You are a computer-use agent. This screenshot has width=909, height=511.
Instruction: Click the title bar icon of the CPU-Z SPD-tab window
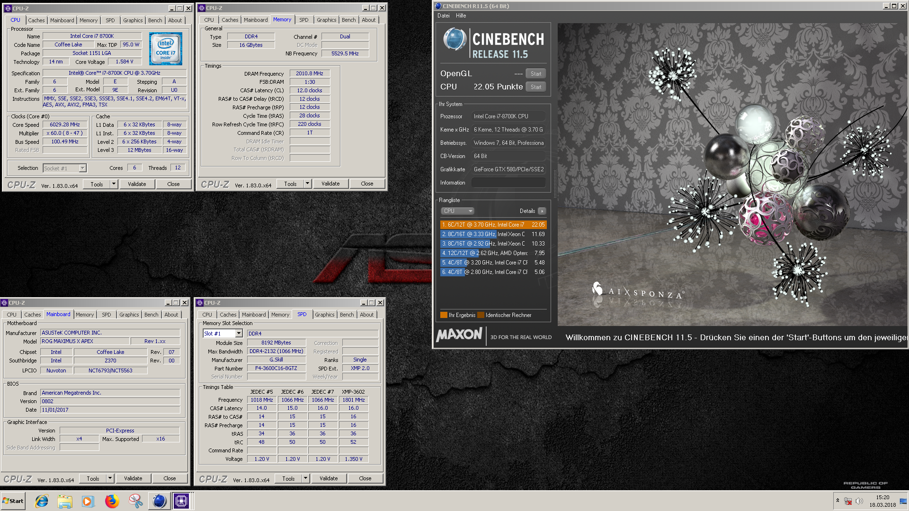tap(200, 303)
